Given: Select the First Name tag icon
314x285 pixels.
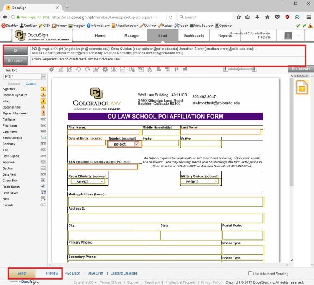Looking at the screenshot, I should click(x=43, y=125).
